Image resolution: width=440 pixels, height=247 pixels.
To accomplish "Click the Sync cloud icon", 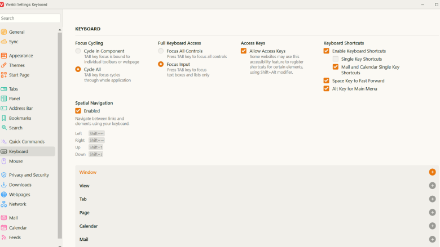I will tap(4, 42).
